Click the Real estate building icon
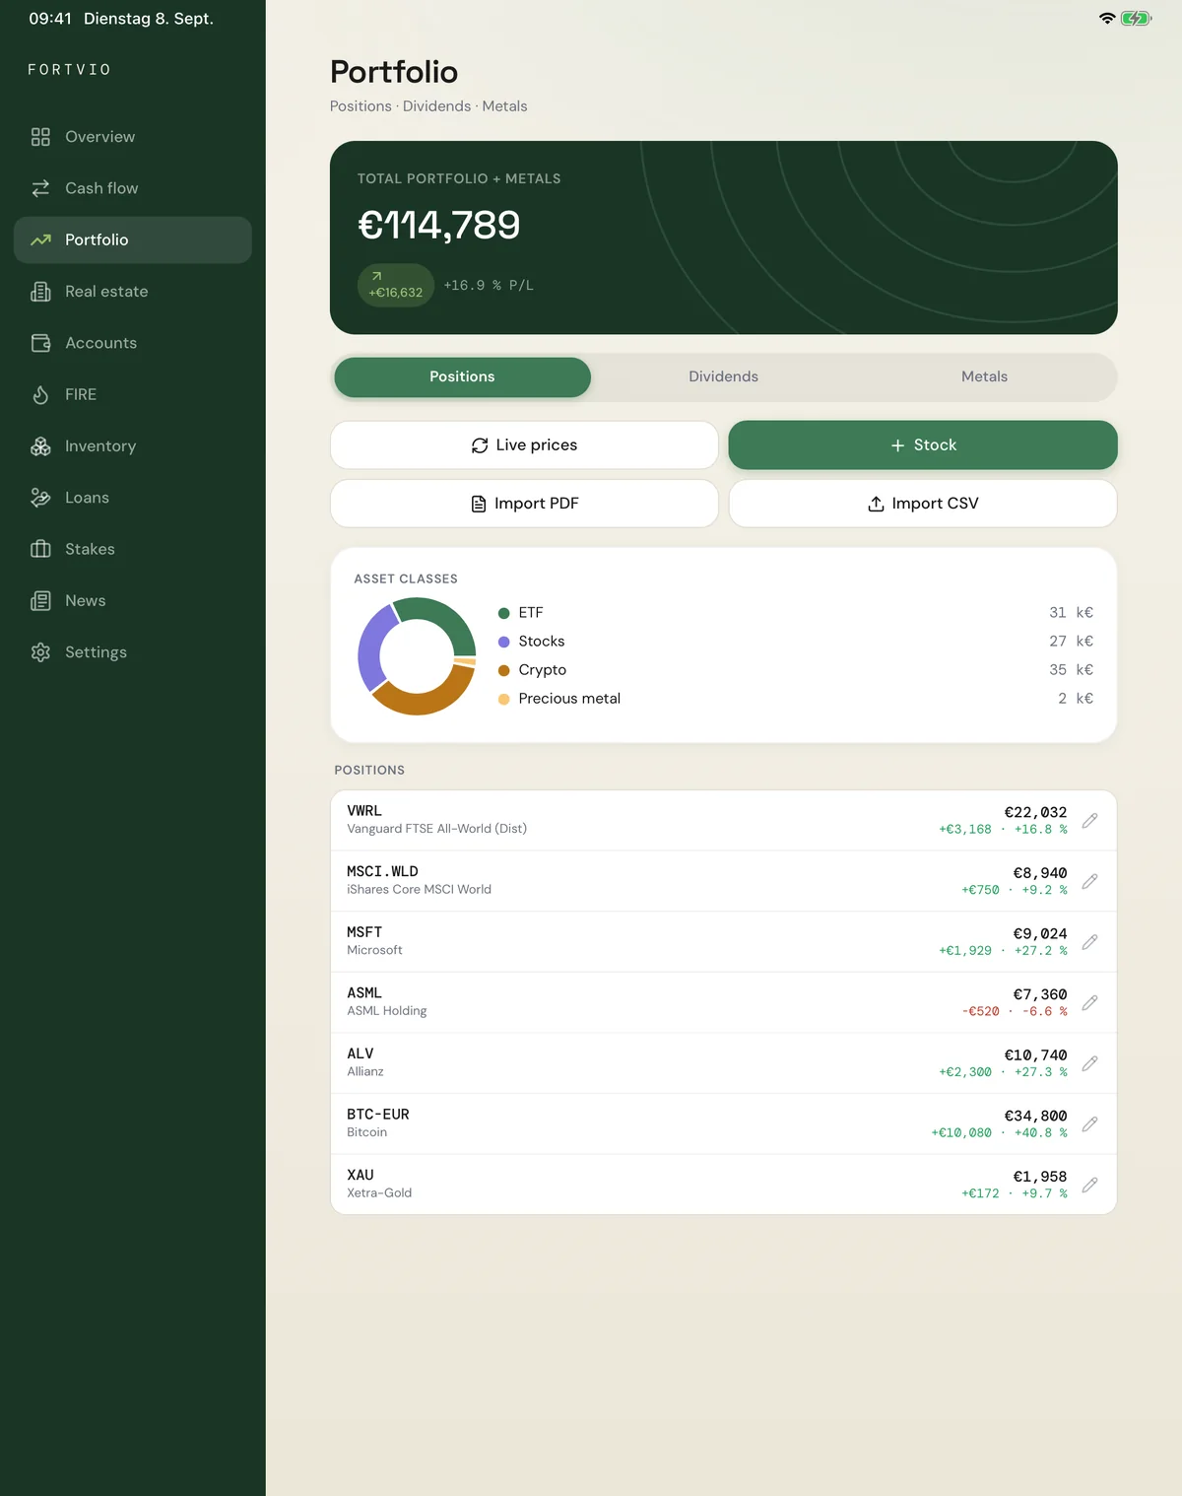1182x1496 pixels. click(x=40, y=292)
